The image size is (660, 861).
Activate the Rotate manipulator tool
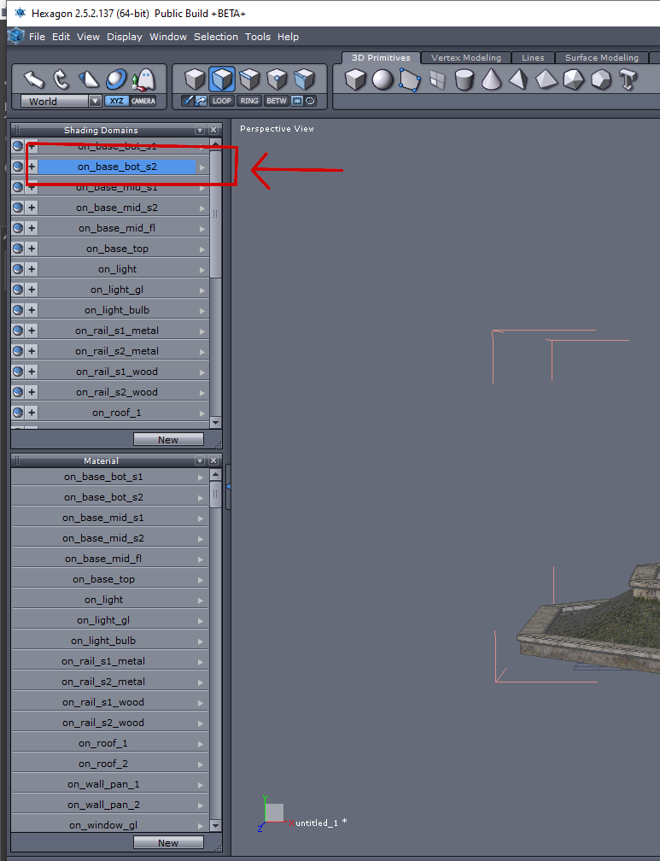pyautogui.click(x=61, y=79)
